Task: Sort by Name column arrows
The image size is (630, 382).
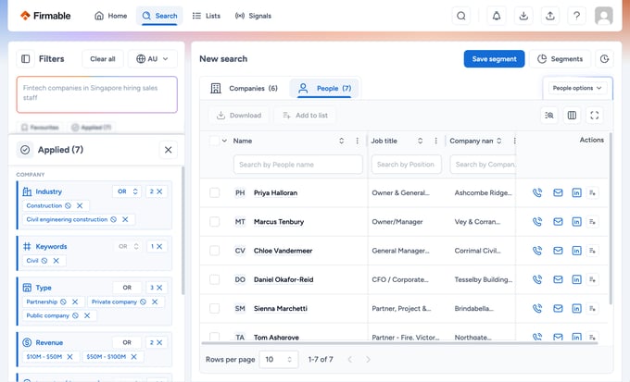Action: tap(341, 141)
